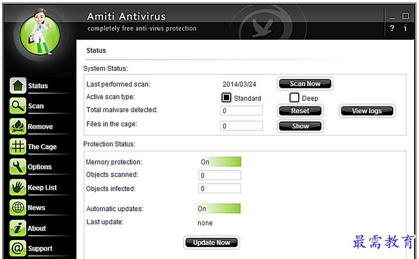Viewport: 419px width, 259px height.
Task: Click the Last update value none
Action: click(205, 223)
